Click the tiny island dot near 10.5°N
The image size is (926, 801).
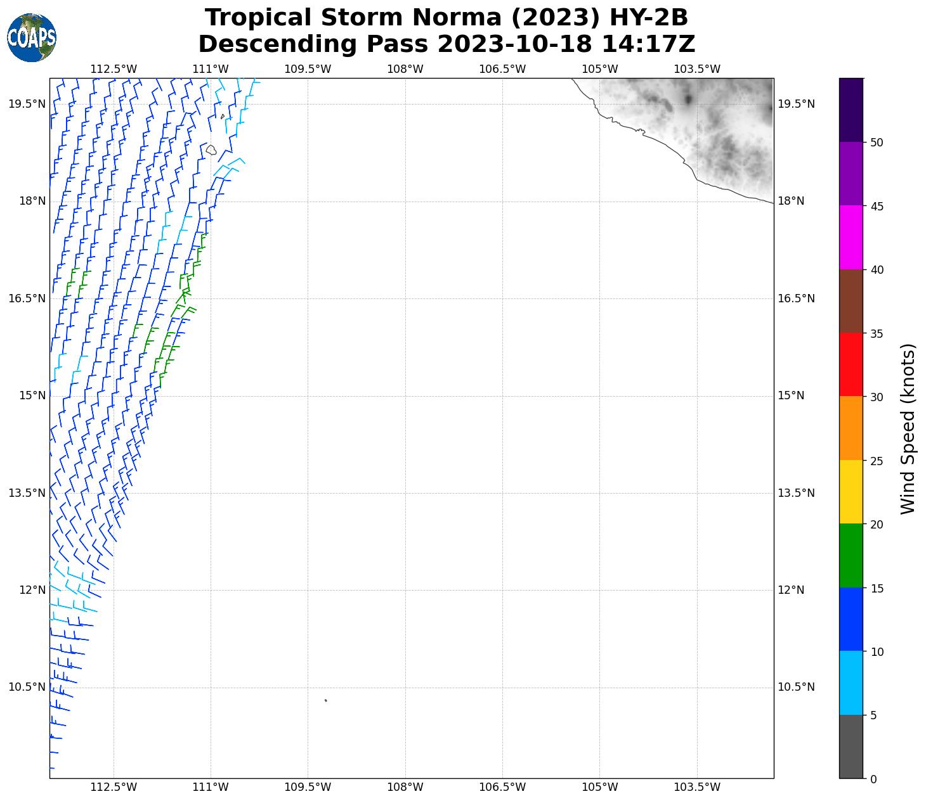325,700
